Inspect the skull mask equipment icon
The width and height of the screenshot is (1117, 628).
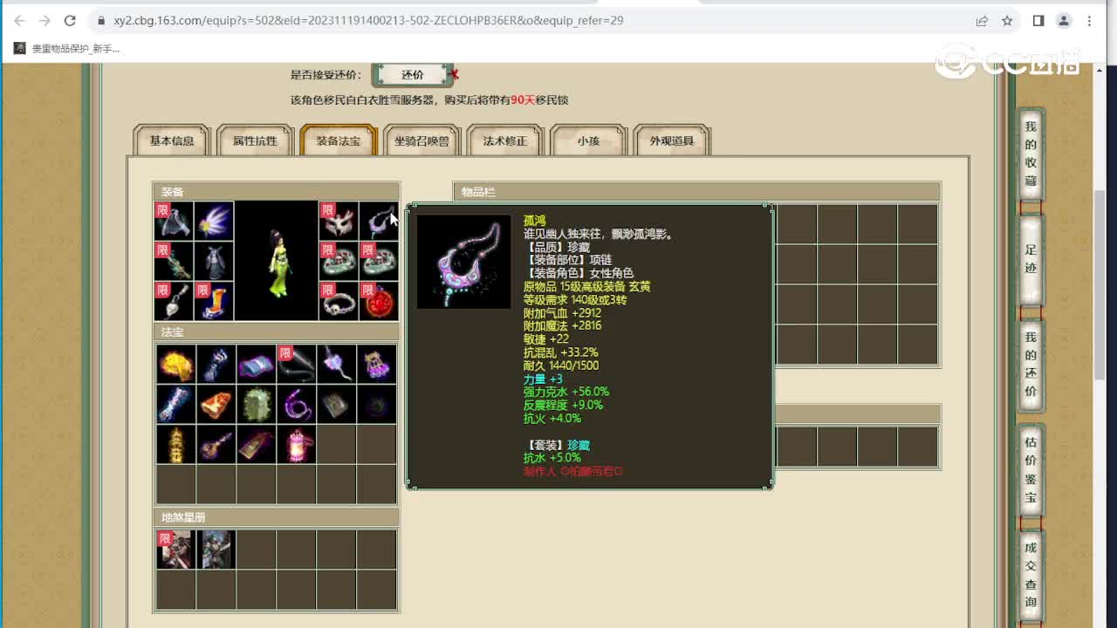tap(339, 221)
